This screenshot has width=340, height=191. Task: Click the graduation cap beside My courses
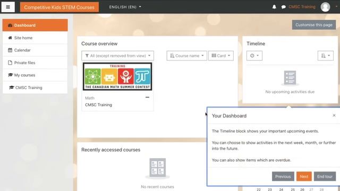click(x=11, y=75)
